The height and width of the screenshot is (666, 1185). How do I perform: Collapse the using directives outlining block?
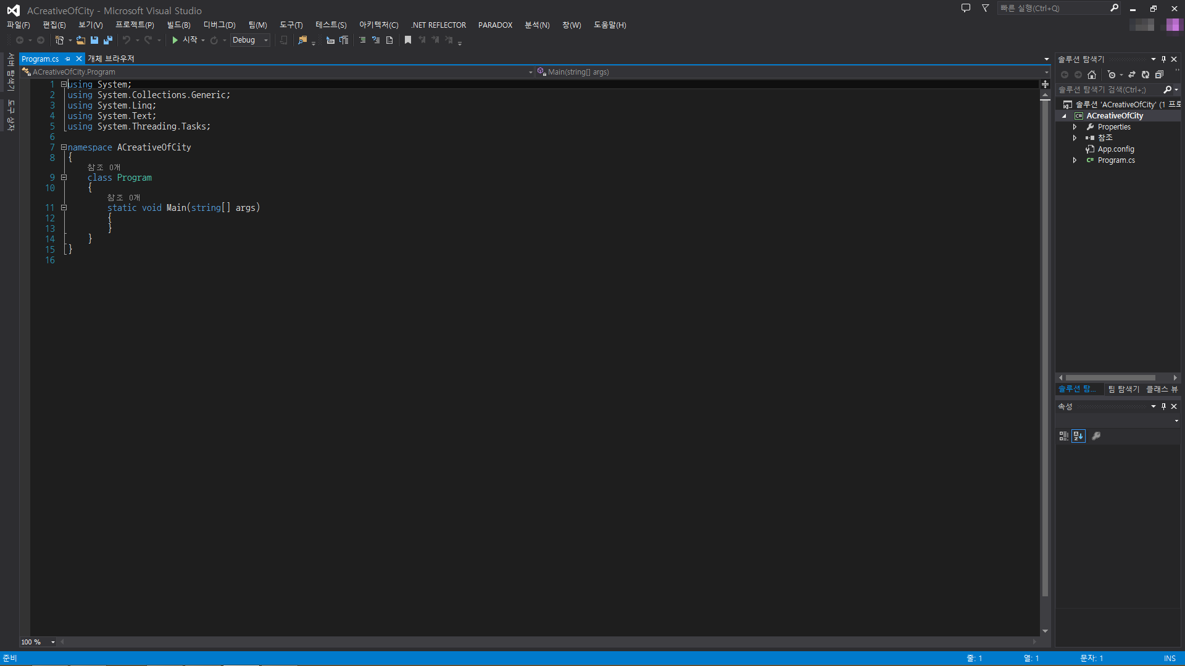(64, 84)
